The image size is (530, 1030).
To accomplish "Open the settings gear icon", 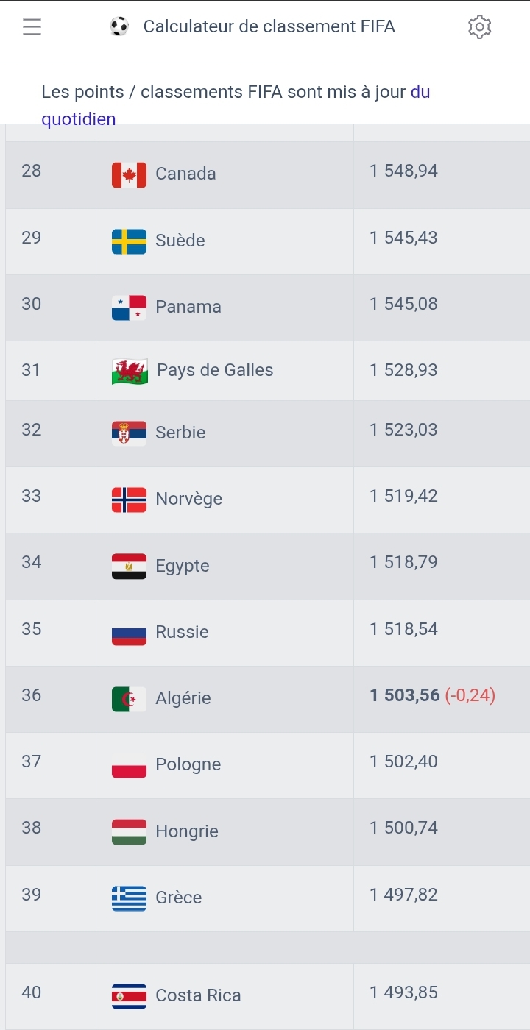I will [x=479, y=27].
